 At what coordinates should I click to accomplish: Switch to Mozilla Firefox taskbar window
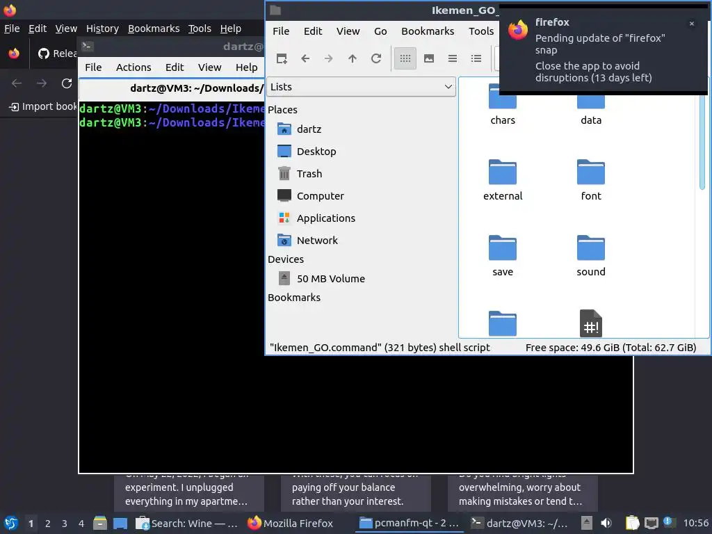tap(291, 523)
